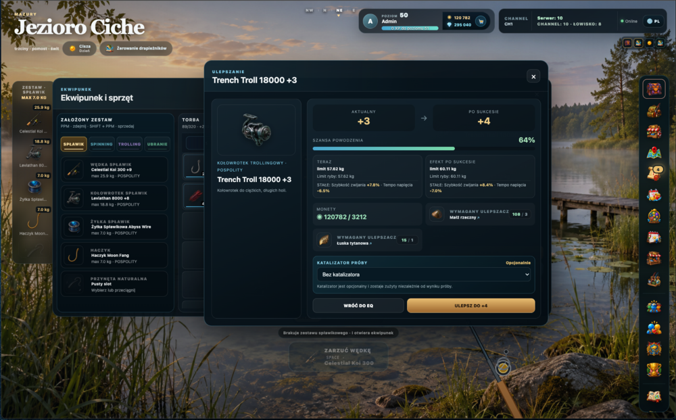Viewport: 676px width, 420px height.
Task: Select the Kołowrotek spławik Leviathan 8000 slot
Action: [114, 198]
